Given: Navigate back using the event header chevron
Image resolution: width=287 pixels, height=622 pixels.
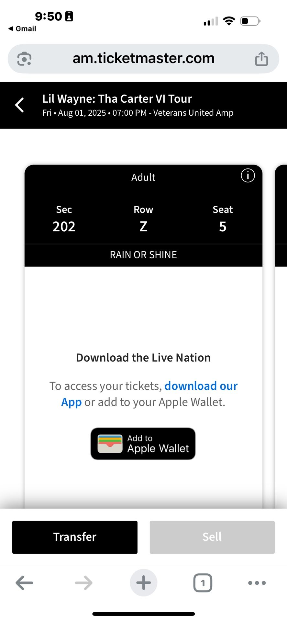Looking at the screenshot, I should click(x=19, y=105).
